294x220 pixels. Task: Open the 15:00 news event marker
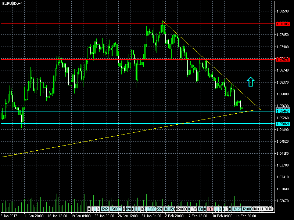tap(114, 209)
